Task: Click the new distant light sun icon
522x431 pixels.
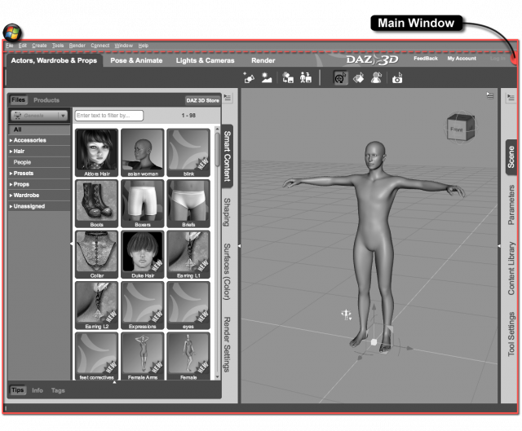Action: tap(267, 78)
